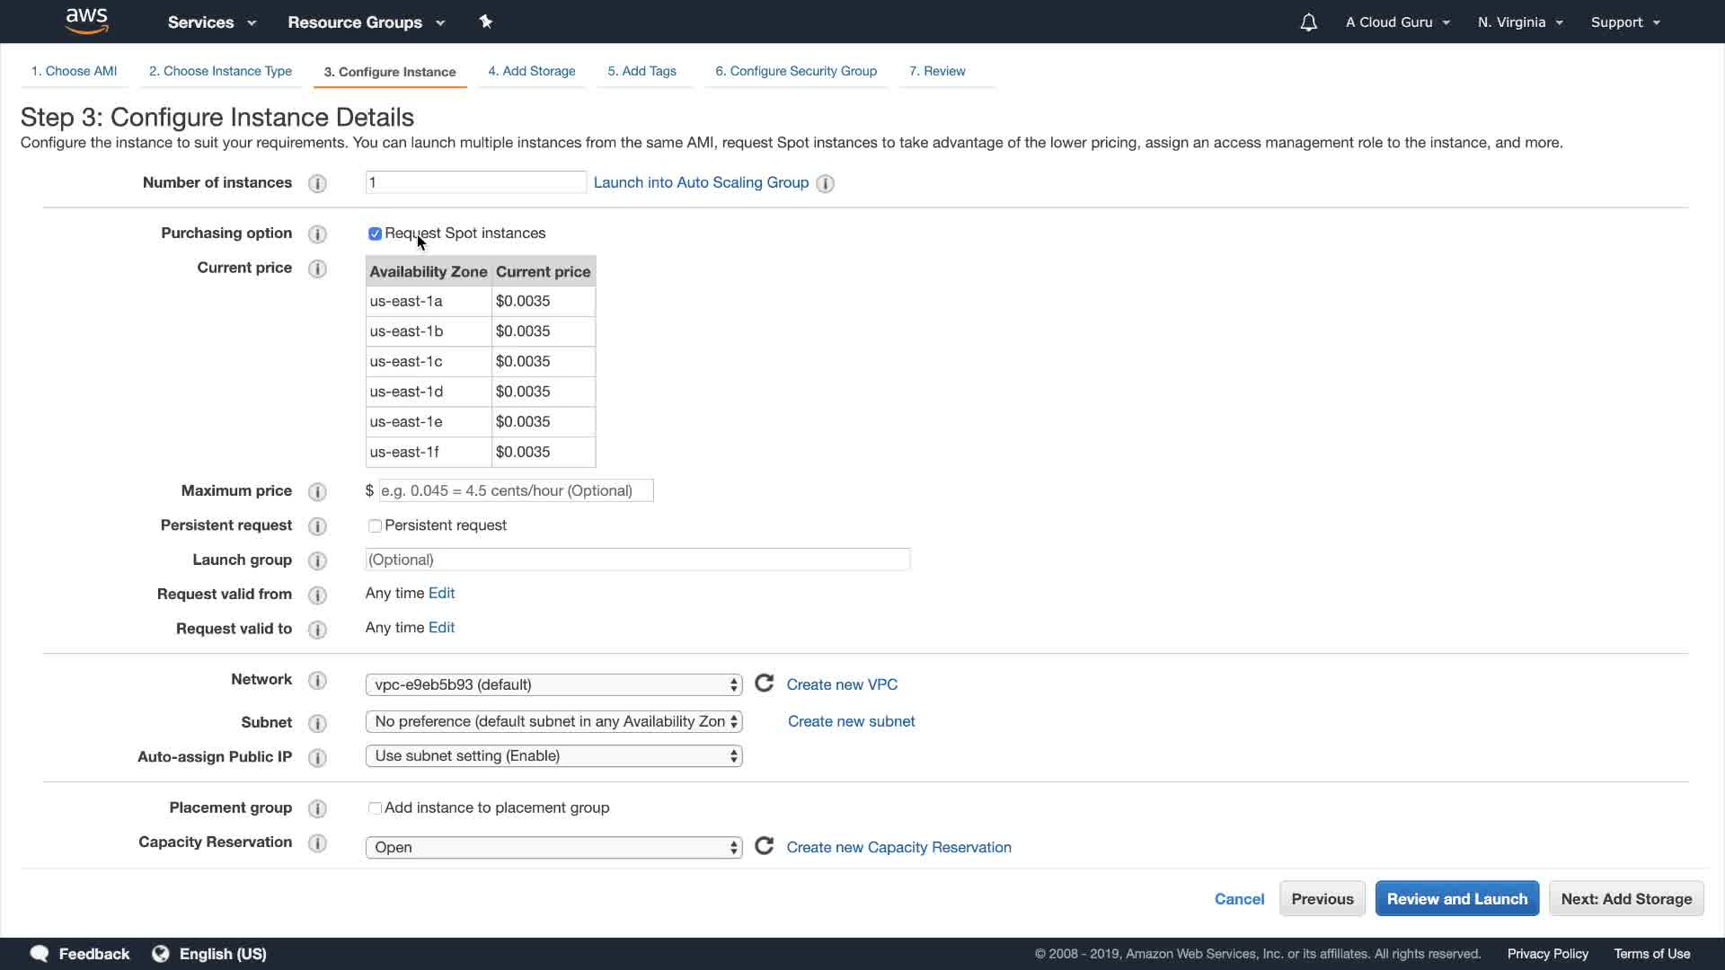Uncheck Request Spot instances checkbox
The width and height of the screenshot is (1725, 970).
375,234
